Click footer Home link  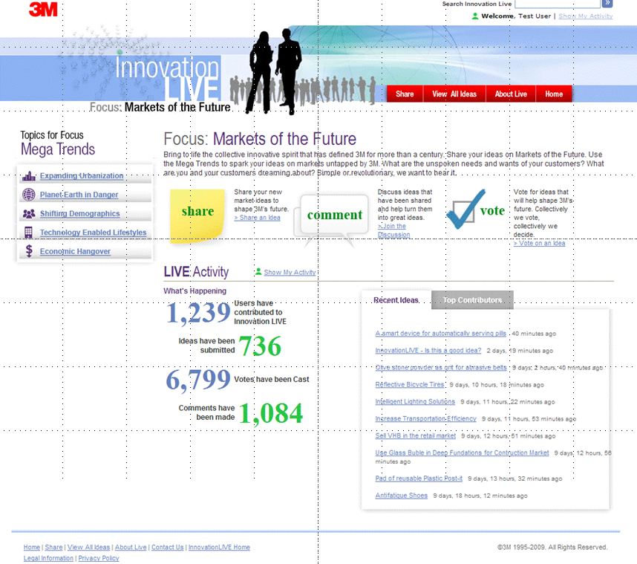tap(32, 548)
